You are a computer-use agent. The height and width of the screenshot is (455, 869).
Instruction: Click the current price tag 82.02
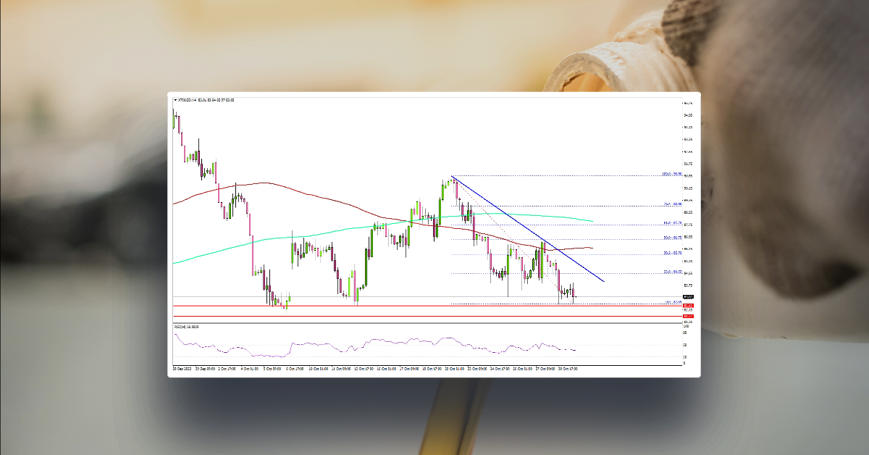687,296
